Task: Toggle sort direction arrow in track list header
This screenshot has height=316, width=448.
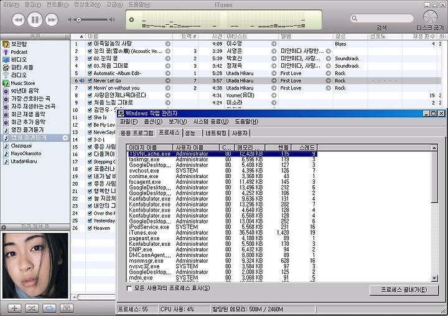Action: coord(82,37)
